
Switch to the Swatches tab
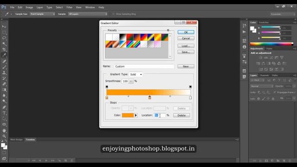click(264, 23)
